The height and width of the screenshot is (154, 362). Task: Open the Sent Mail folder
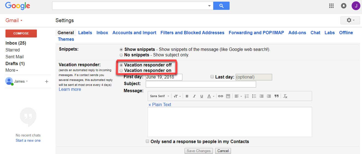[14, 57]
